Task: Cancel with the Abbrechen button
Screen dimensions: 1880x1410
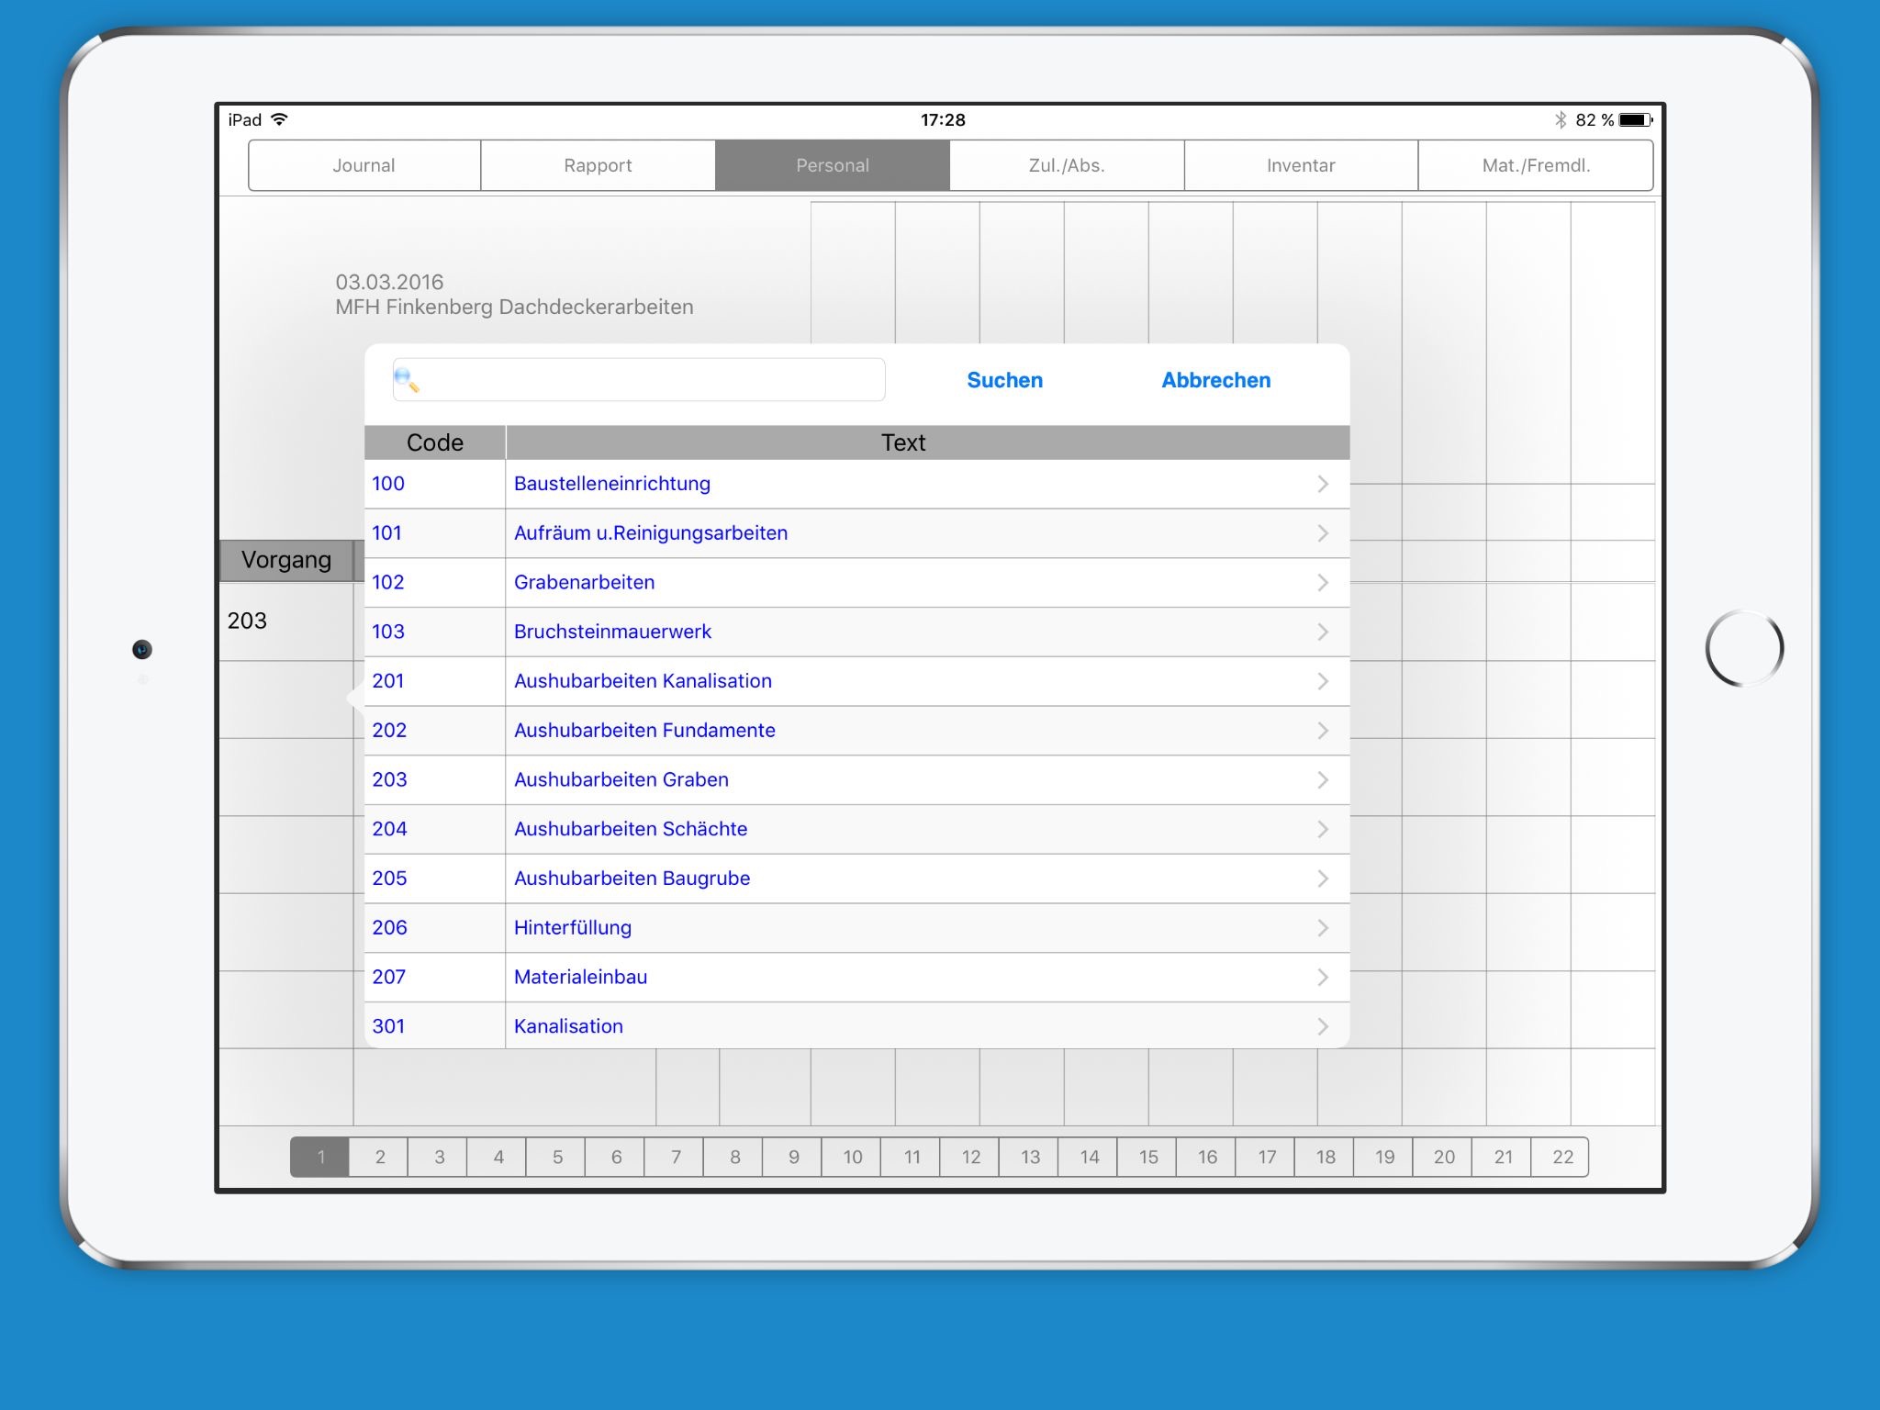Action: pos(1215,380)
